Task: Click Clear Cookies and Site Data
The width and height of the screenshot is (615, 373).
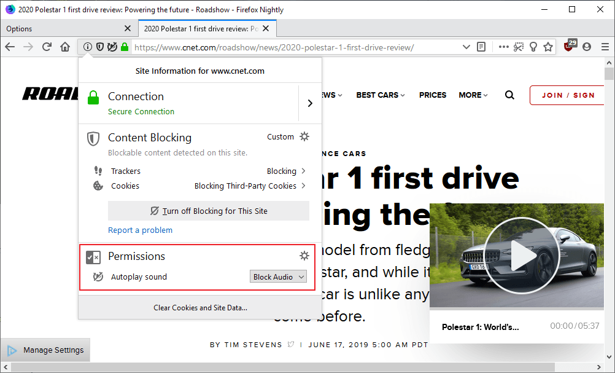Action: click(x=200, y=308)
